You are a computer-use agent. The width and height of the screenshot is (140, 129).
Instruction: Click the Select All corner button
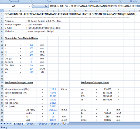[x=2, y=11]
